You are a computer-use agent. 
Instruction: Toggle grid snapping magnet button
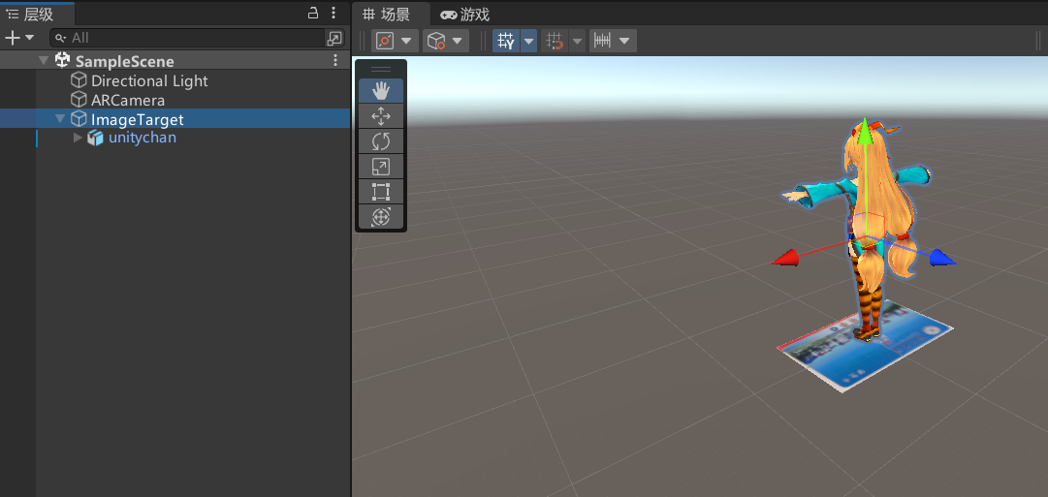click(x=555, y=41)
